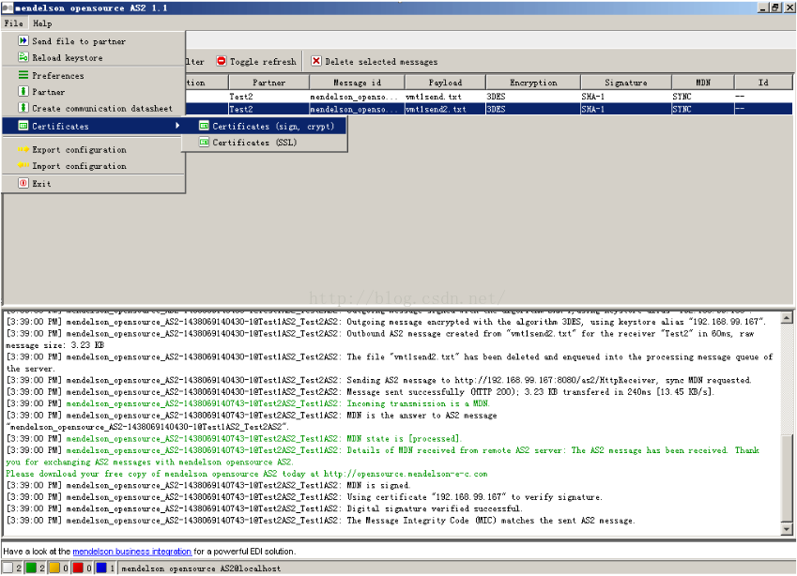Click 'MDN state is [processed]' log line

click(234, 438)
